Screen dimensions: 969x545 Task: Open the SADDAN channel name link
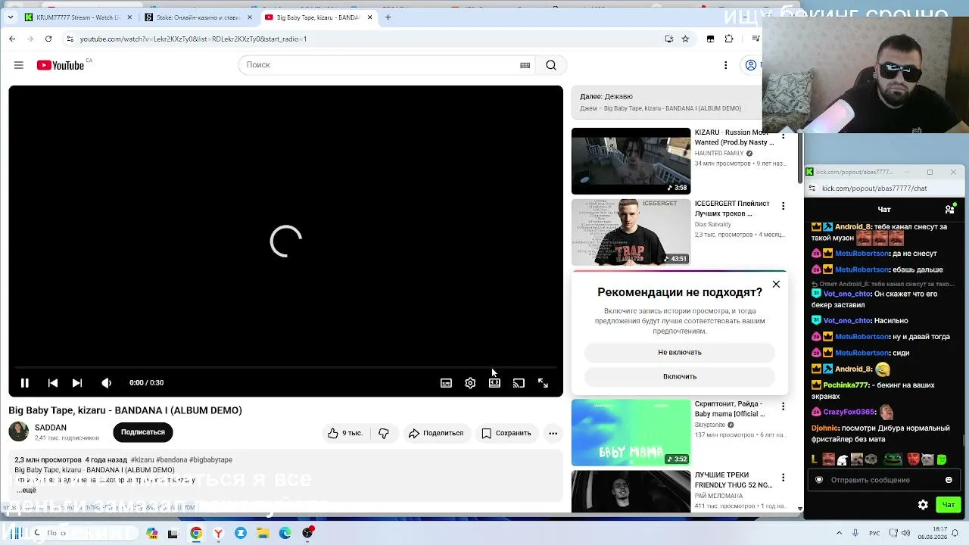coord(51,428)
